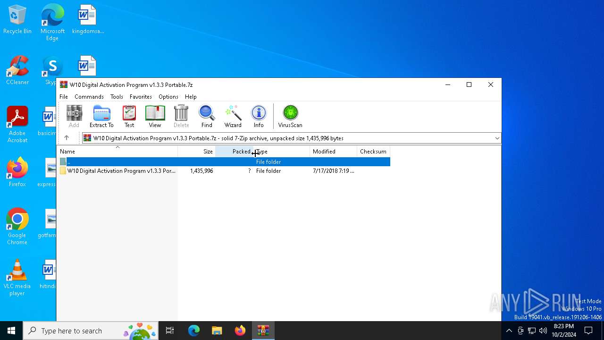Click the volume tray icon

(543, 331)
